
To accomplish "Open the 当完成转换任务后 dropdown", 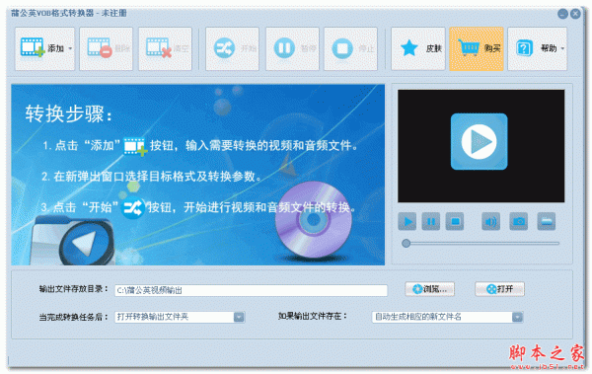I will pyautogui.click(x=181, y=317).
